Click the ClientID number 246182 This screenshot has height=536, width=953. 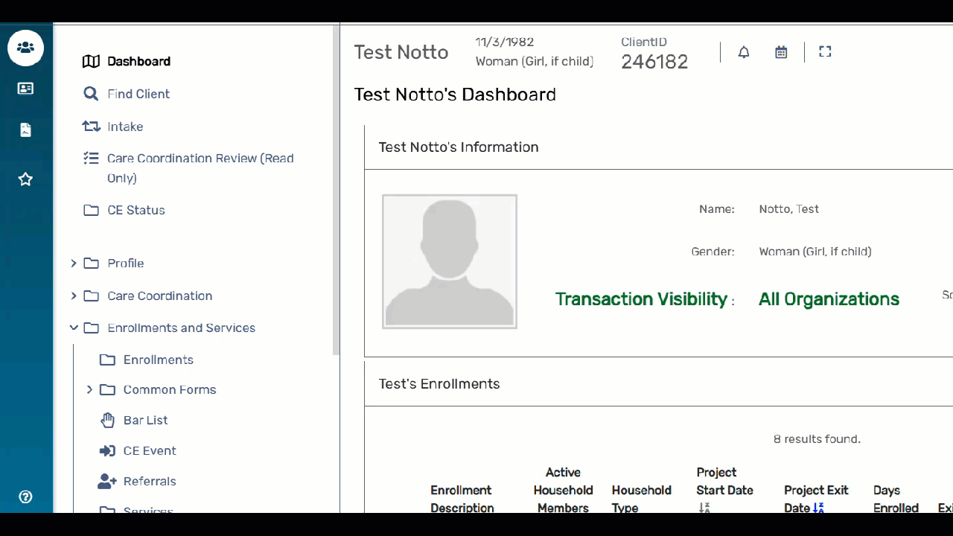pyautogui.click(x=654, y=62)
